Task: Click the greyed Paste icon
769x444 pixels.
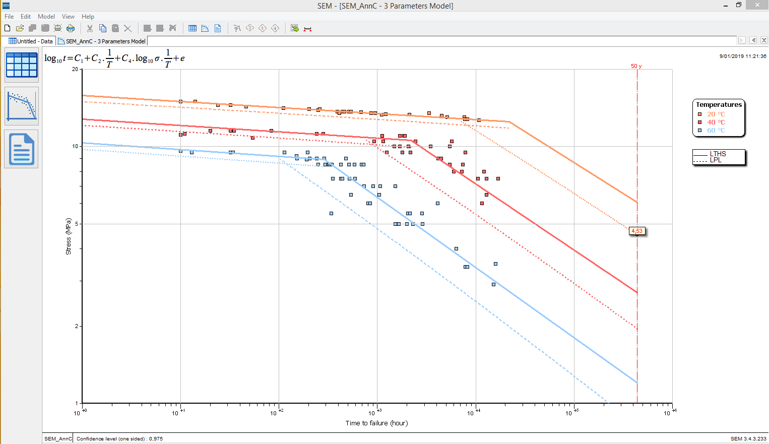Action: (115, 28)
